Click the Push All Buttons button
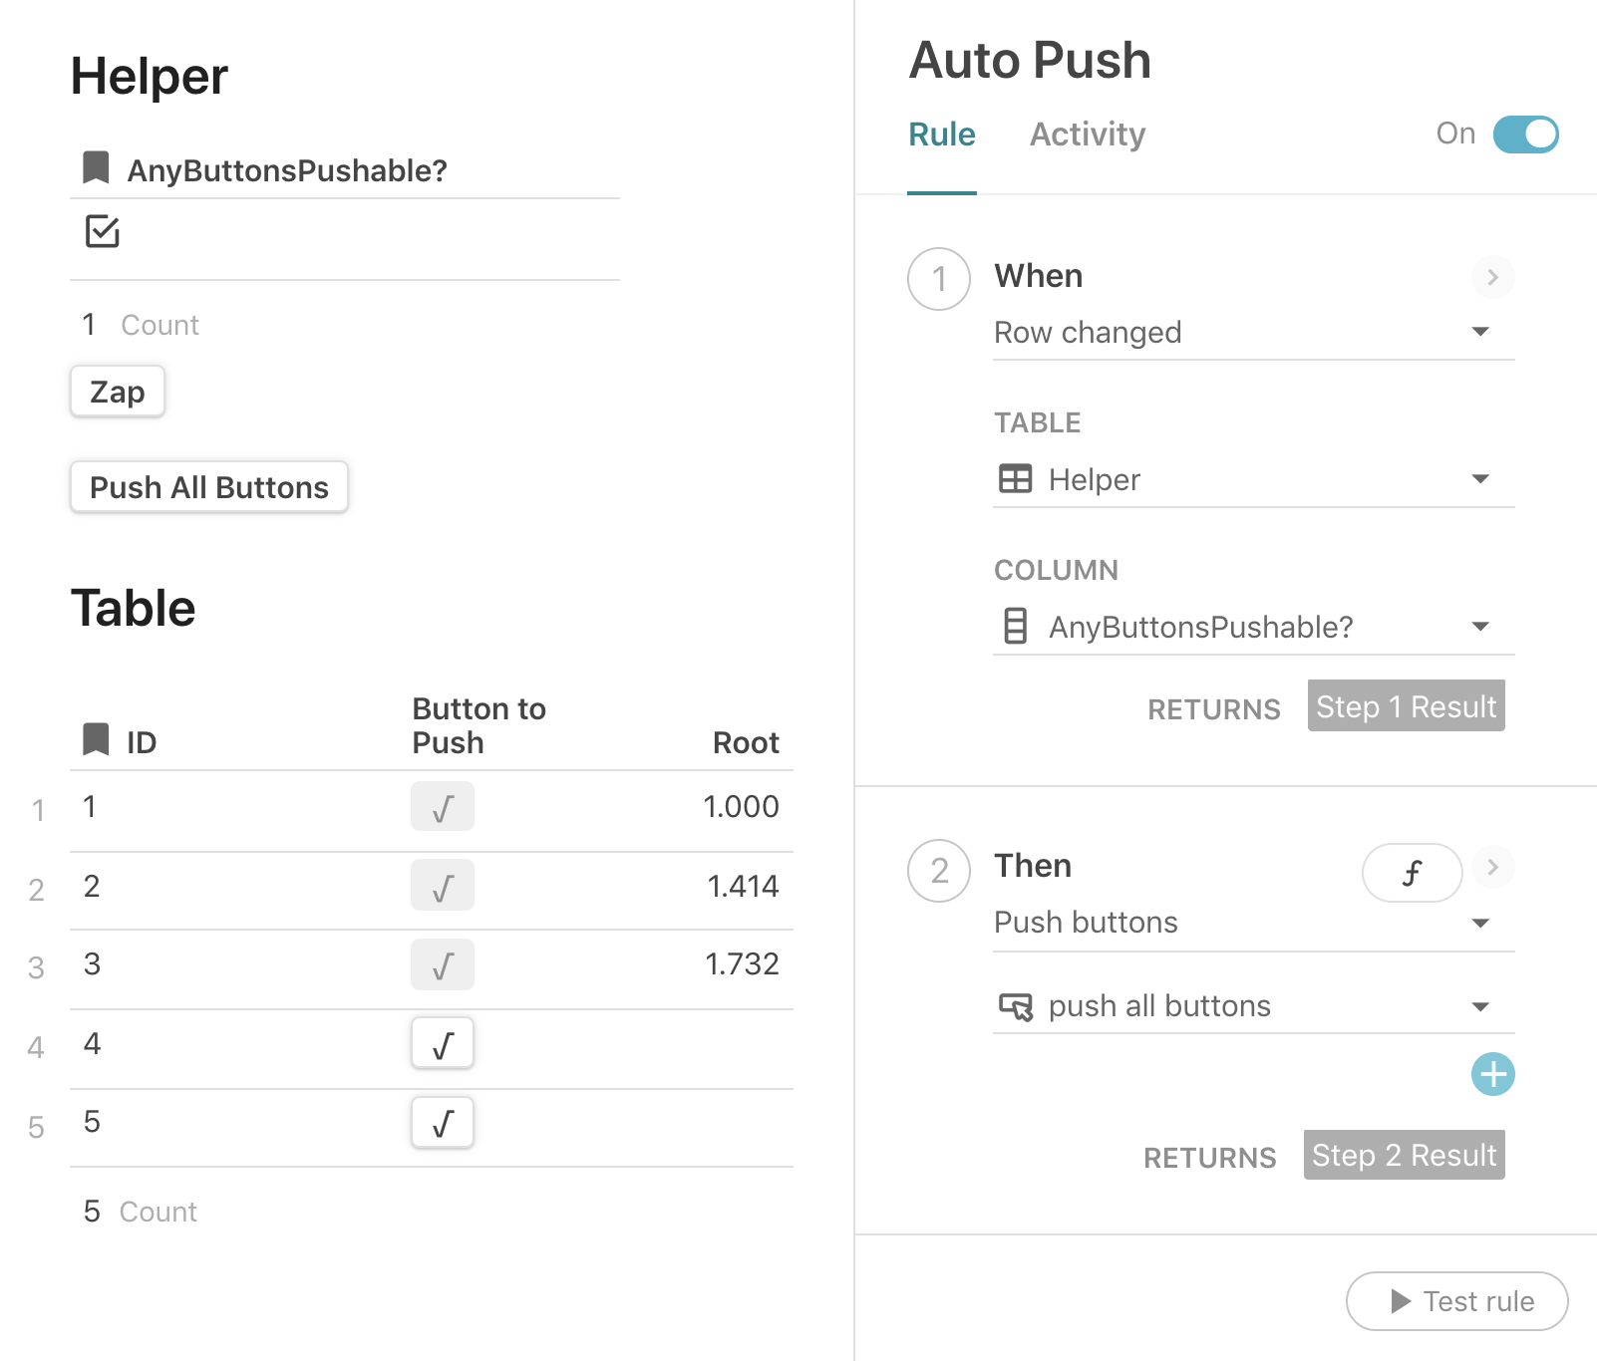This screenshot has width=1597, height=1361. [x=209, y=487]
